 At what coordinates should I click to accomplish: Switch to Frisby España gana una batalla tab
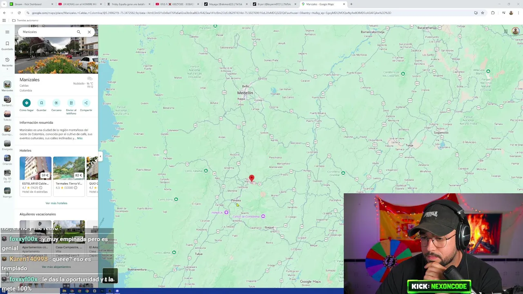(x=128, y=4)
